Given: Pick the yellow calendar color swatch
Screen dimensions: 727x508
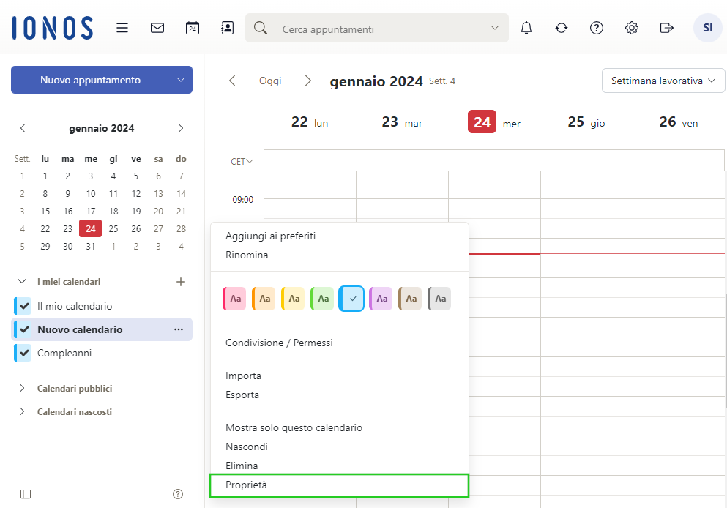Looking at the screenshot, I should pyautogui.click(x=293, y=299).
